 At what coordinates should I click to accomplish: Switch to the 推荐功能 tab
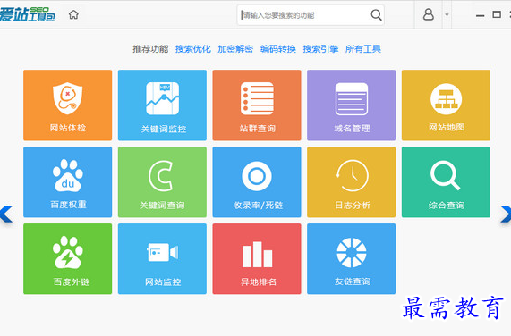click(x=150, y=49)
